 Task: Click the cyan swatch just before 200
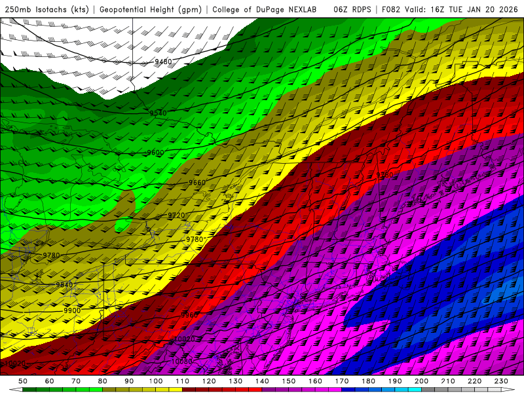(x=415, y=390)
